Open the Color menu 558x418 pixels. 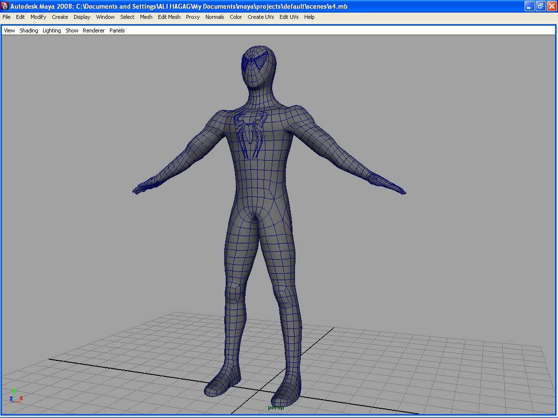pos(235,17)
